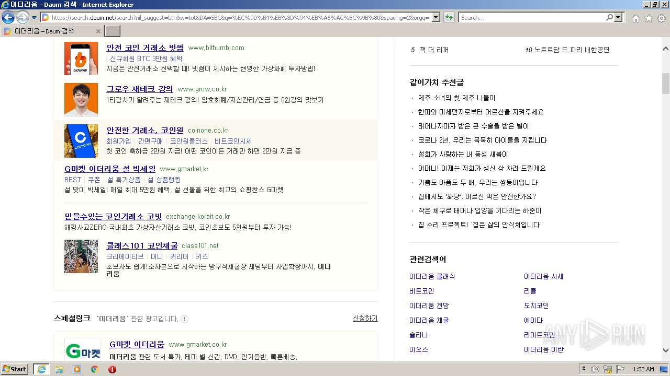Click related search 솔라나
The width and height of the screenshot is (670, 376).
pyautogui.click(x=419, y=335)
